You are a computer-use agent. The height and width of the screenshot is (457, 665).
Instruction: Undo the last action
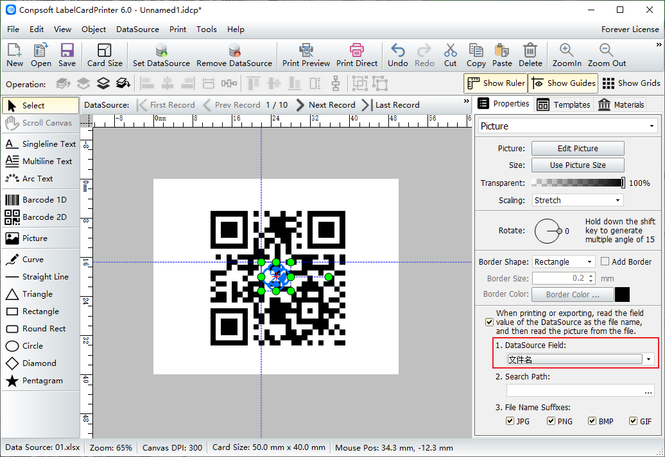tap(398, 55)
